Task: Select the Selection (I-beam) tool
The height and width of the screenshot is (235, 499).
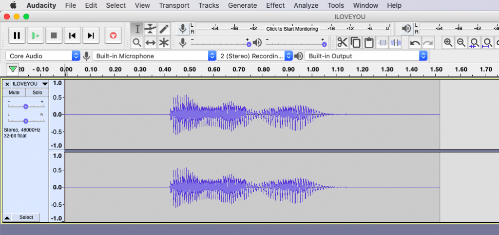Action: 137,29
